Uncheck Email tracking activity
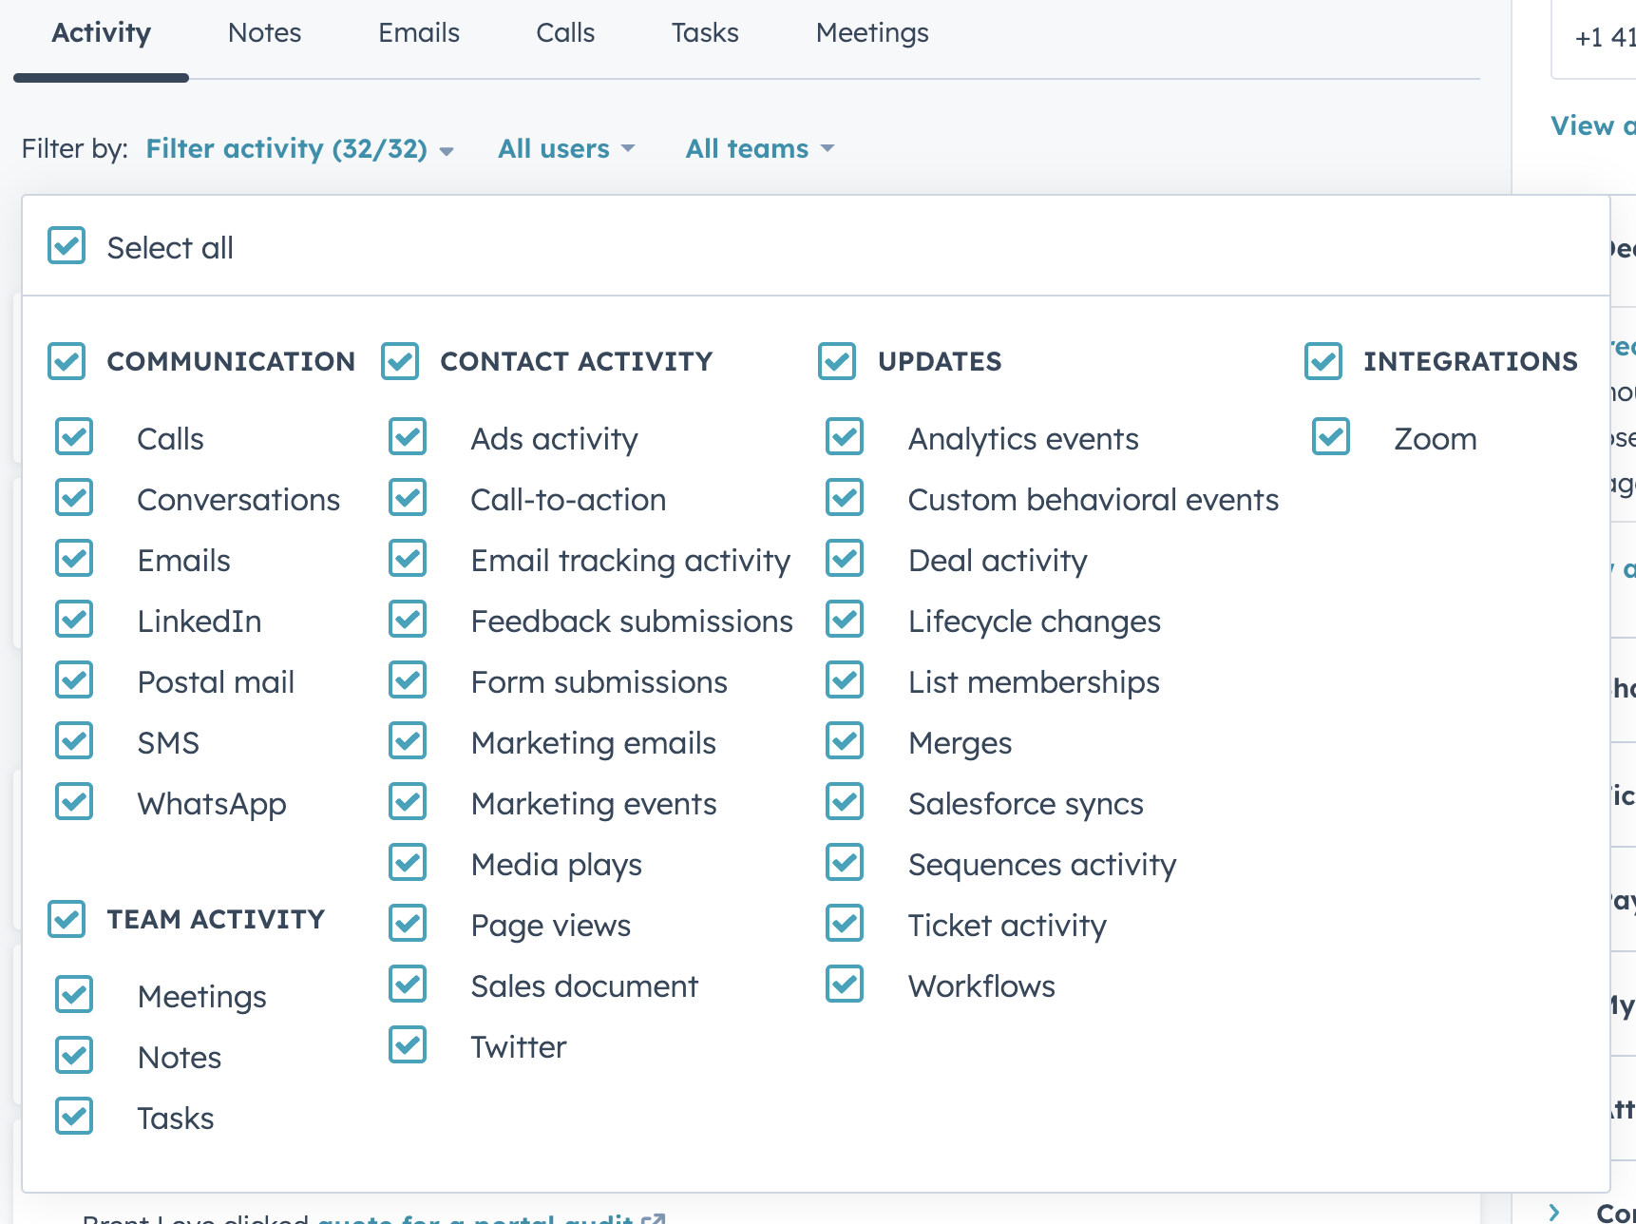 click(408, 559)
